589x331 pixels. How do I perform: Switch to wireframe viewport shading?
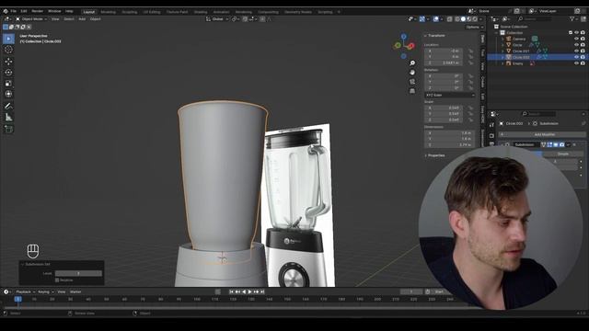pyautogui.click(x=457, y=19)
